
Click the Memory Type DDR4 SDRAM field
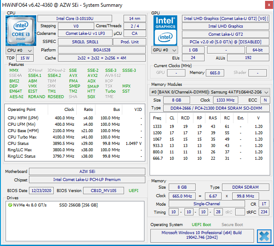pos(245,187)
